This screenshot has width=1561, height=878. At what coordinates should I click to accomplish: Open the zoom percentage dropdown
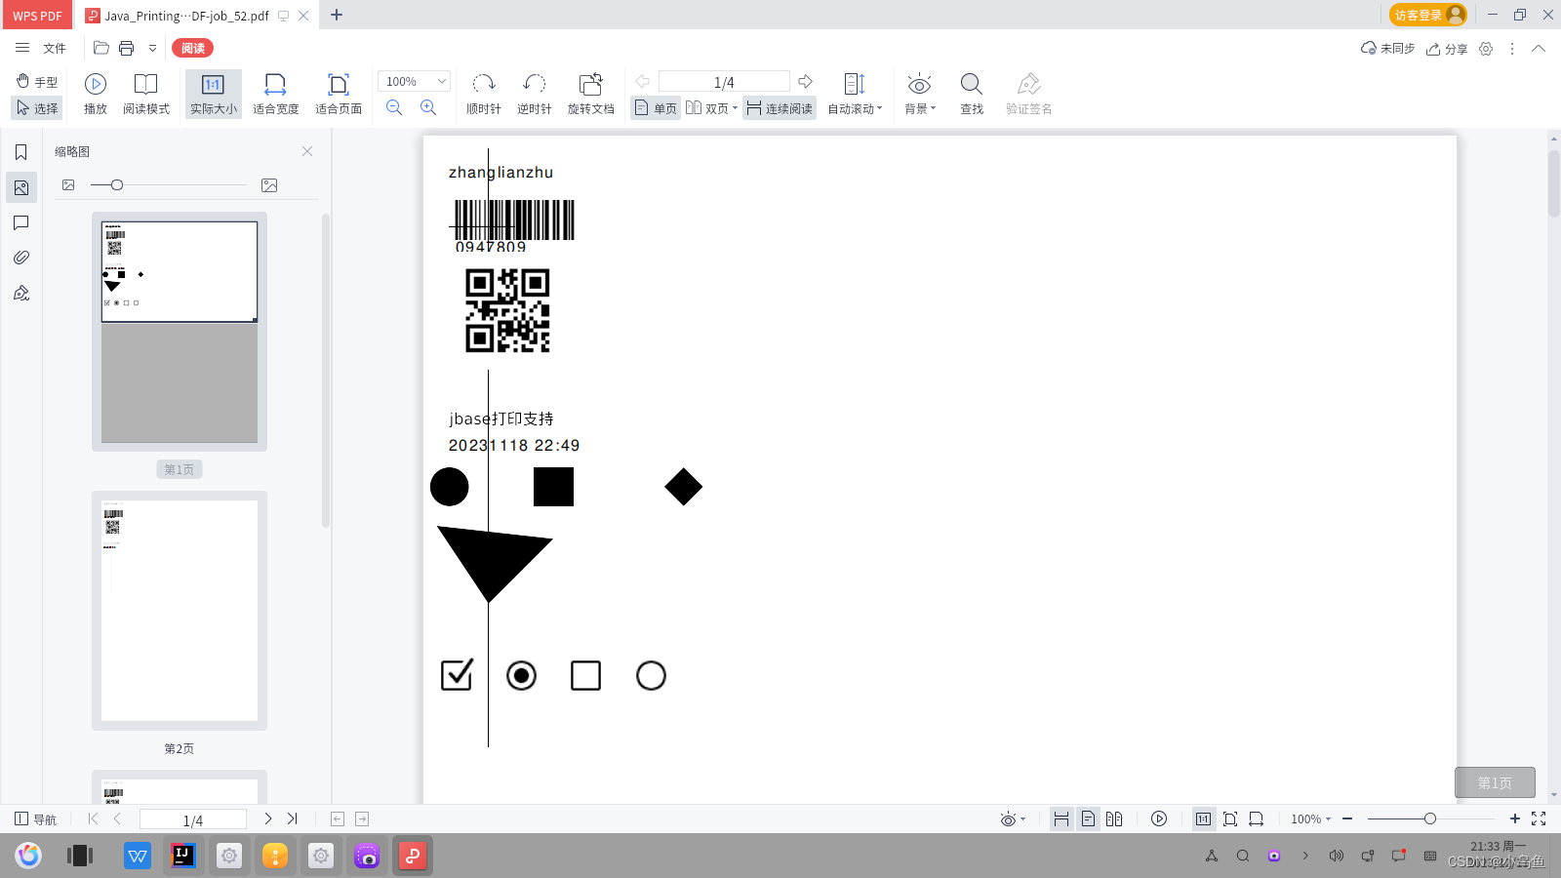442,81
